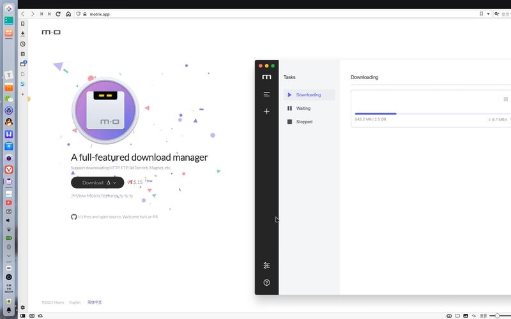
Task: Open the sync cloud icon in status bar
Action: [x=40, y=316]
